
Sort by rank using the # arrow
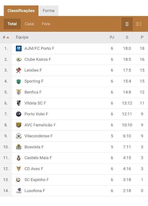click(x=6, y=37)
